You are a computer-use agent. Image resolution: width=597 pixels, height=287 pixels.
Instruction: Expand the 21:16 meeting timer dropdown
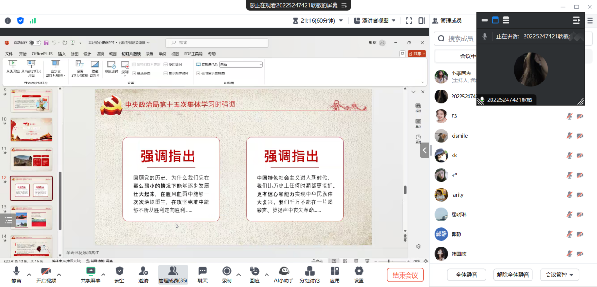coord(341,21)
